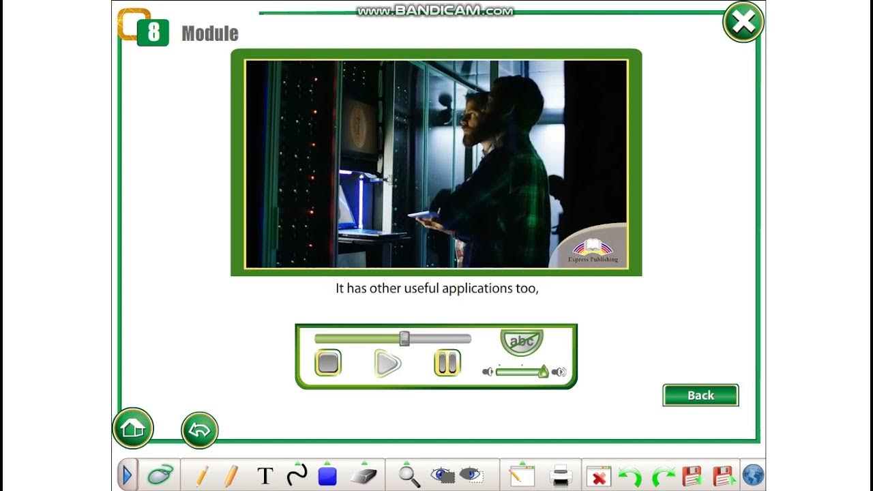Click the loud speaker icon
Screen dimensions: 873x491
(559, 372)
